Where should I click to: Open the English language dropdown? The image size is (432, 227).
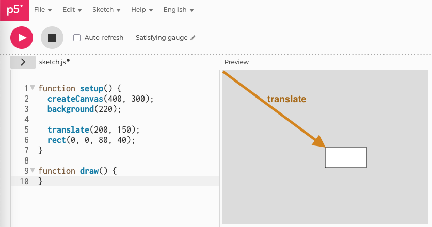[178, 10]
